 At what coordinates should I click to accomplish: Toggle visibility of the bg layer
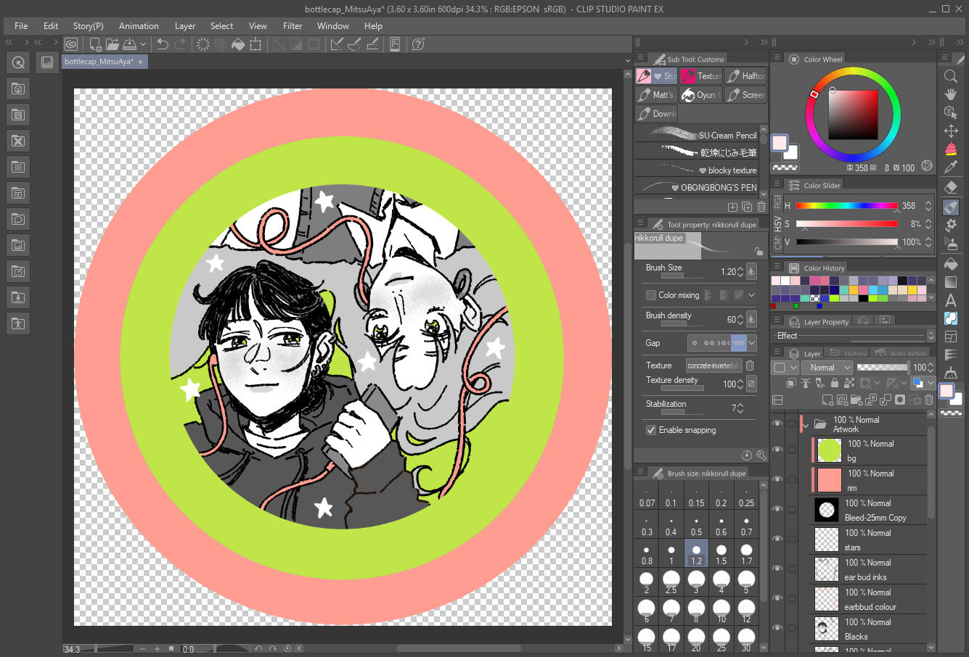777,449
